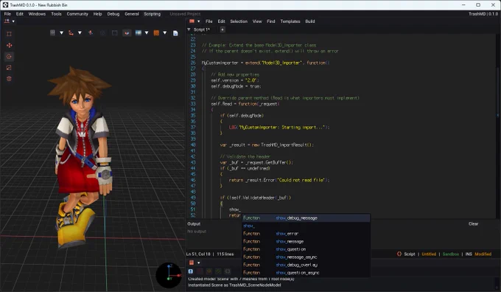Click the Script status bar indicator icon
The height and width of the screenshot is (292, 501).
point(399,254)
